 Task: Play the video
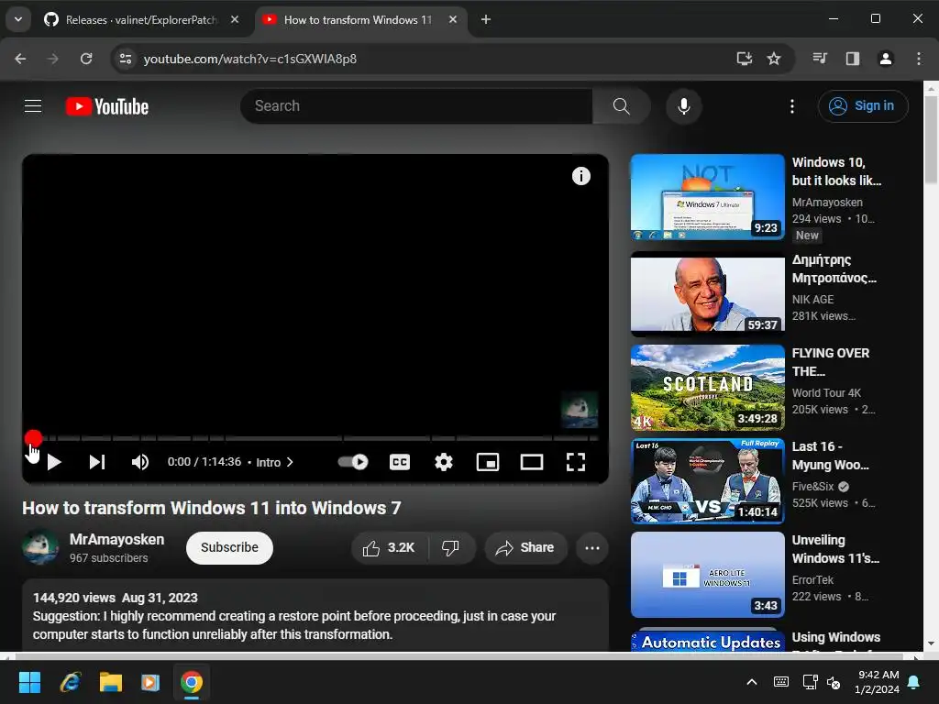[54, 462]
